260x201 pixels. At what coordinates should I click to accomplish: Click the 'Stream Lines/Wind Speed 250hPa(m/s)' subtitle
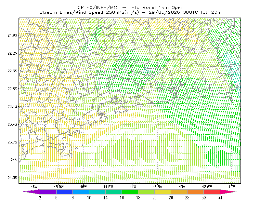89,12
